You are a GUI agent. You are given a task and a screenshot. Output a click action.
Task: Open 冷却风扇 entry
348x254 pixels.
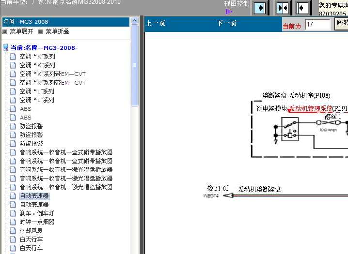click(31, 230)
